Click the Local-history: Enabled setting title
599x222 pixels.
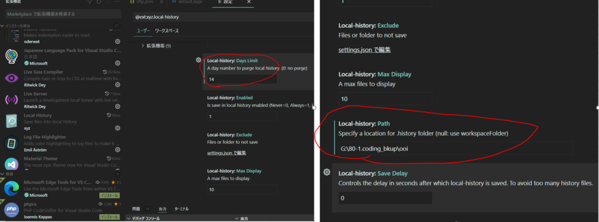[x=230, y=98]
